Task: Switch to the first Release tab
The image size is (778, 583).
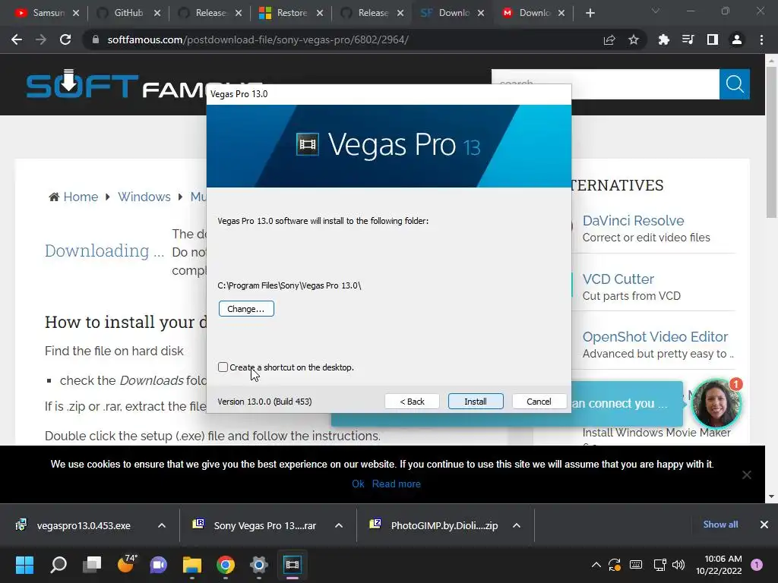Action: click(210, 13)
